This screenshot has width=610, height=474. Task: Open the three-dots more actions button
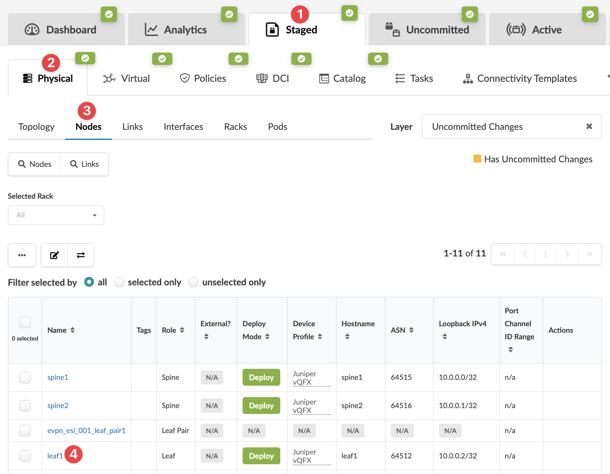click(22, 255)
